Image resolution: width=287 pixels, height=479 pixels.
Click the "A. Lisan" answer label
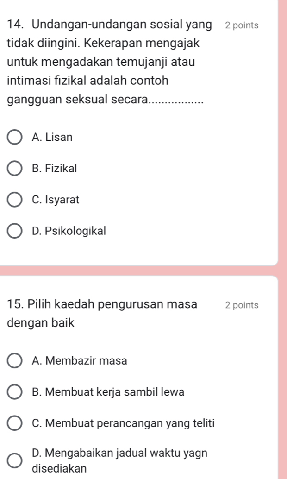coord(52,138)
